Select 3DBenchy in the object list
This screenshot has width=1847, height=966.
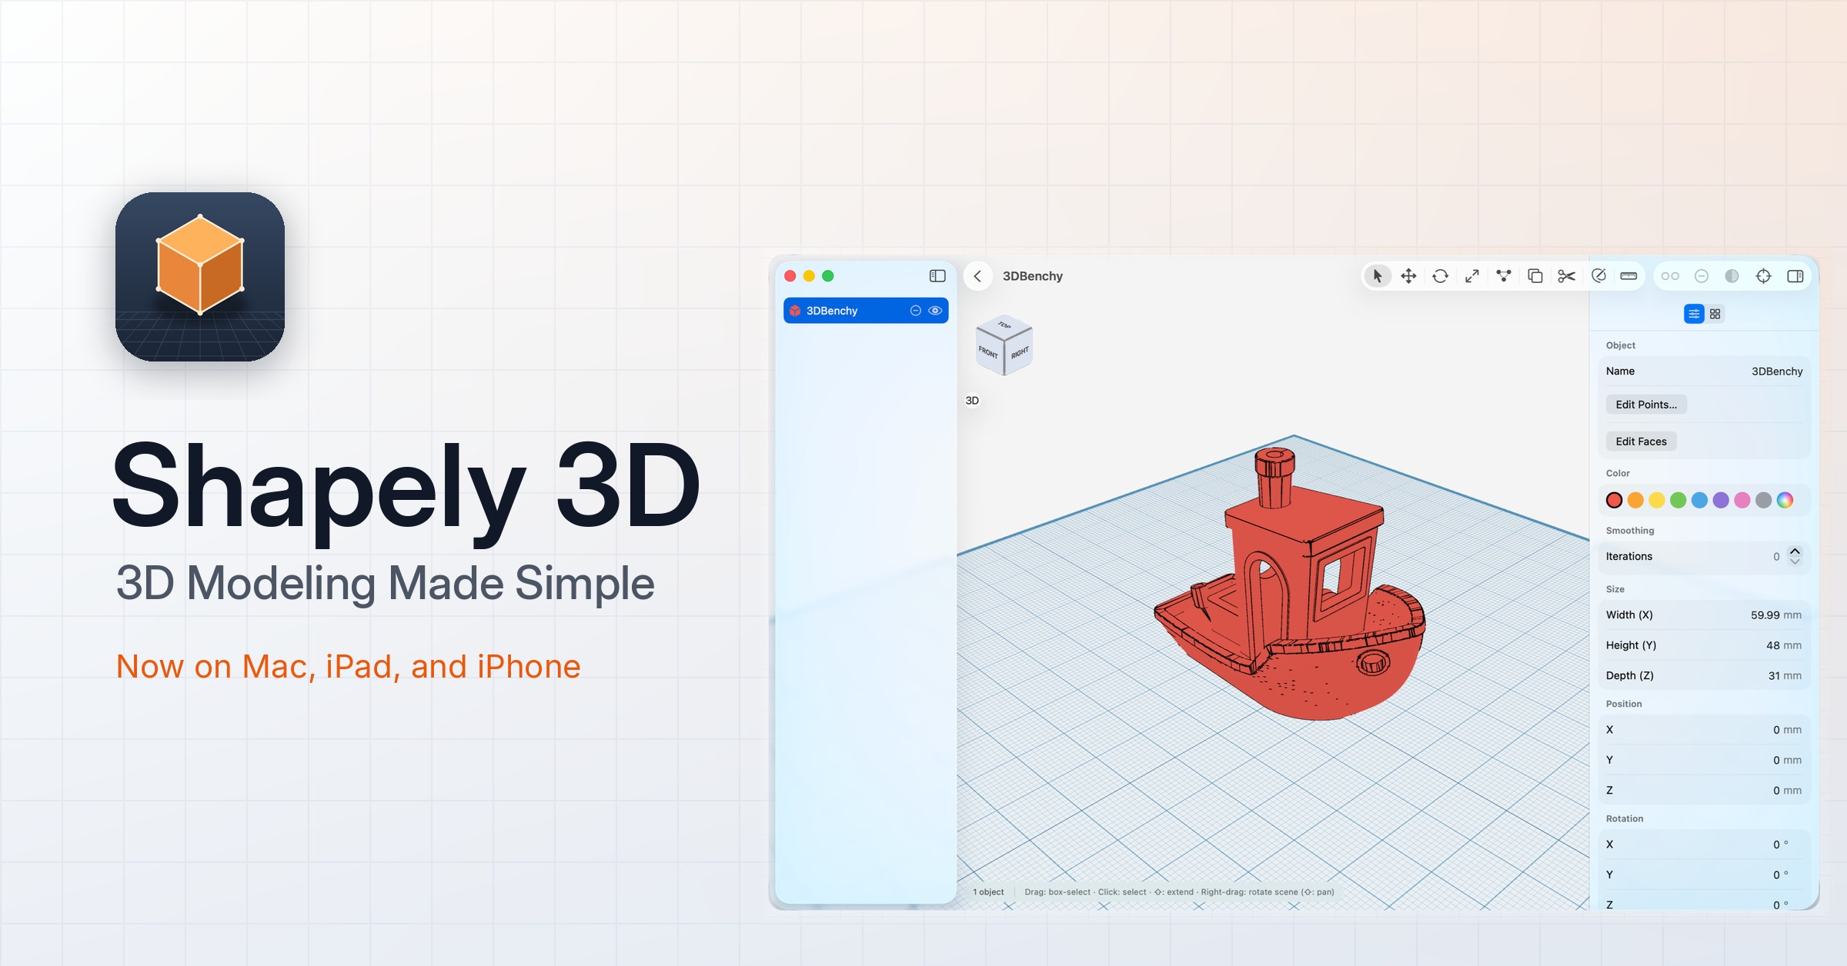point(866,311)
